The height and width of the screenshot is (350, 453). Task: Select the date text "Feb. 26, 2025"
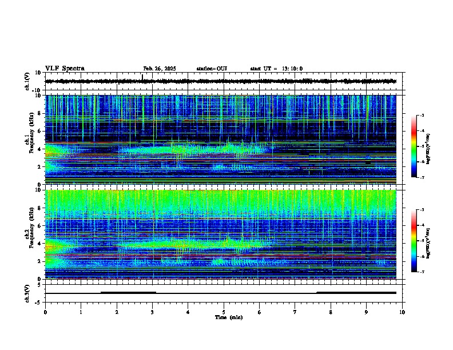coord(160,69)
